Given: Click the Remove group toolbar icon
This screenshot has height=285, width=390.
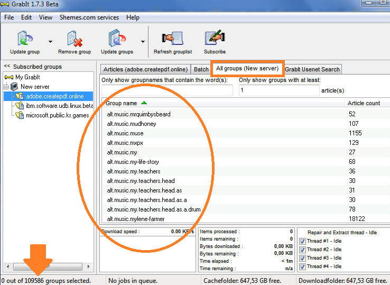Looking at the screenshot, I should coord(75,39).
